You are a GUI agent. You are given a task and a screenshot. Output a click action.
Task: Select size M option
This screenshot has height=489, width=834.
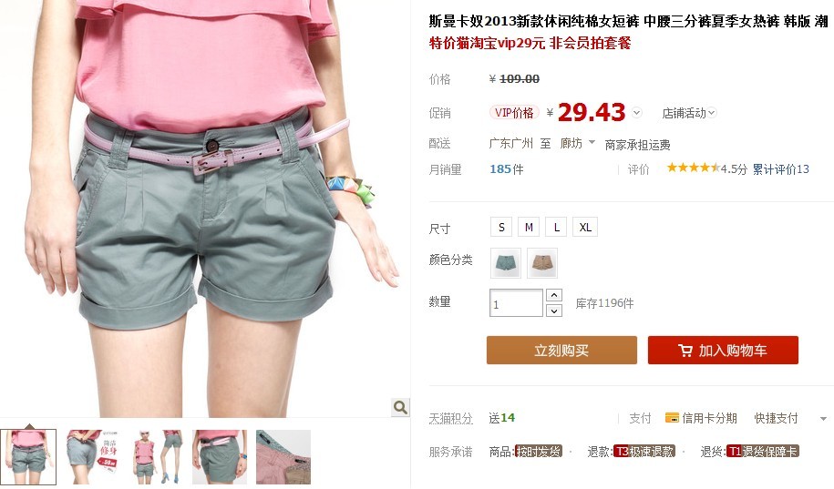tap(529, 227)
